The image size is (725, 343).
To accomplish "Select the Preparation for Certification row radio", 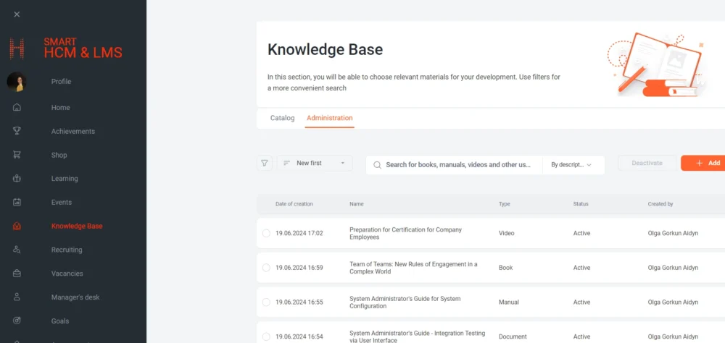I will click(266, 233).
